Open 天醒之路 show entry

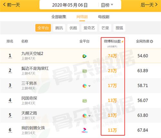pyautogui.click(x=29, y=113)
